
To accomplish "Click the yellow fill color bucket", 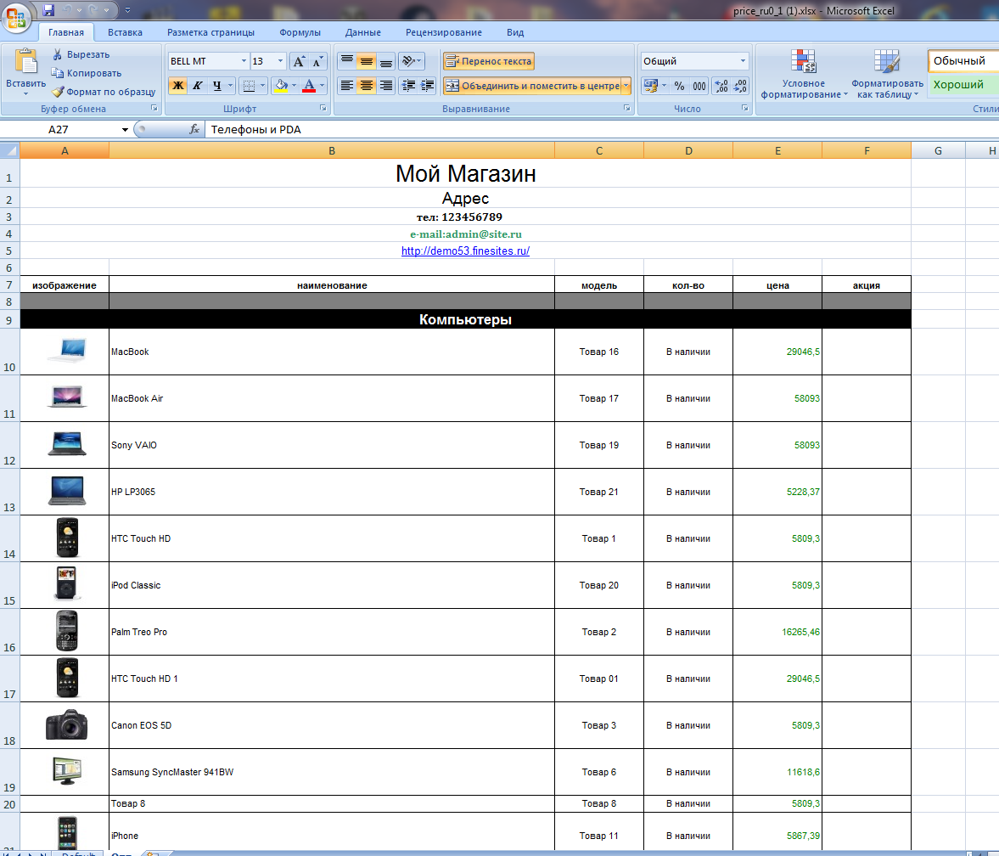I will click(x=279, y=86).
